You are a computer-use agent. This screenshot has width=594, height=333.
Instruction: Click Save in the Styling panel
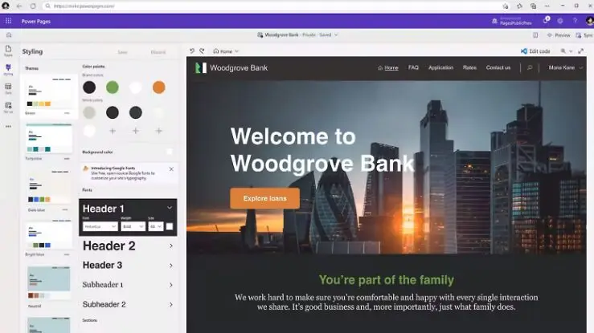(122, 52)
